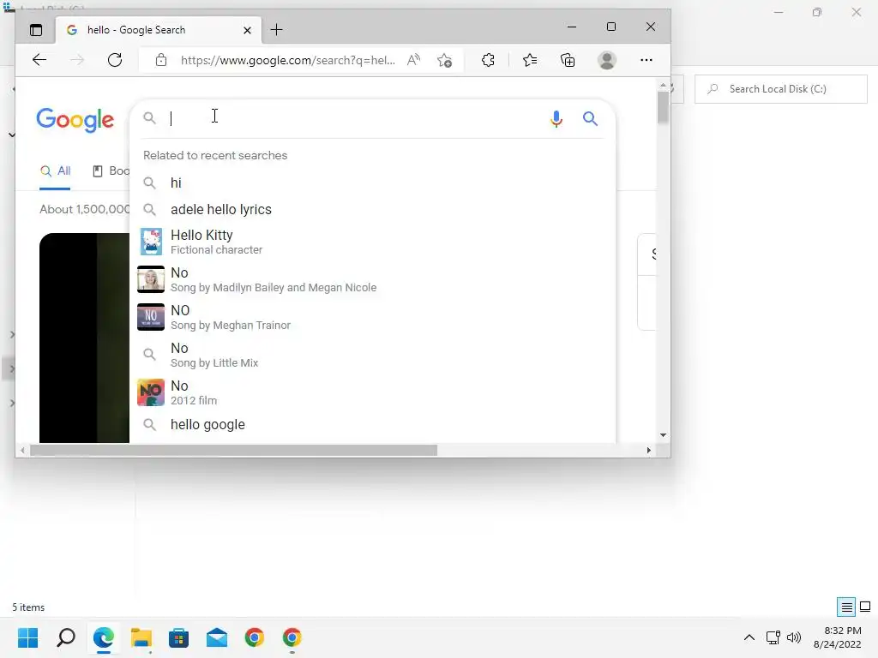Select 'No' 2012 film suggestion

click(x=372, y=392)
